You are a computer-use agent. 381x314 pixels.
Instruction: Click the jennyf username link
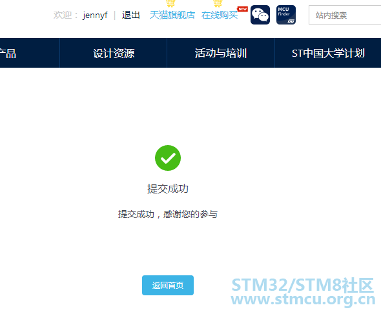point(95,15)
